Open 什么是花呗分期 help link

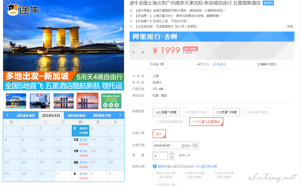206,166
